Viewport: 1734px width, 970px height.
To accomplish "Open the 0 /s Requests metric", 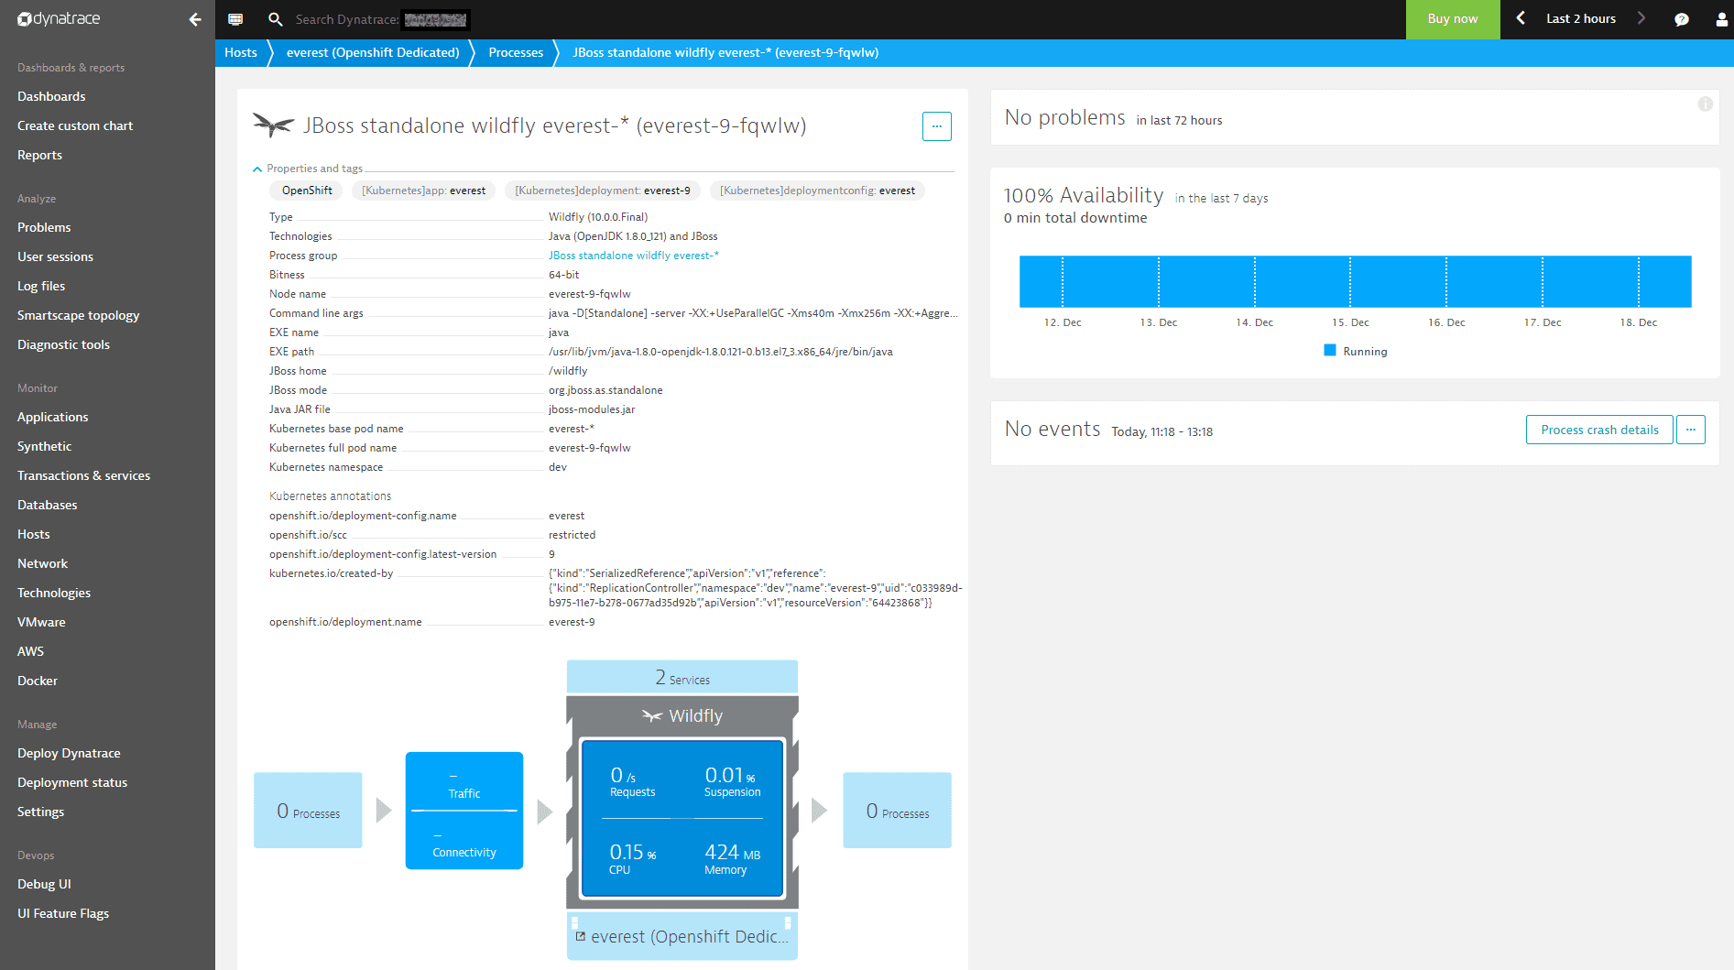I will coord(632,781).
